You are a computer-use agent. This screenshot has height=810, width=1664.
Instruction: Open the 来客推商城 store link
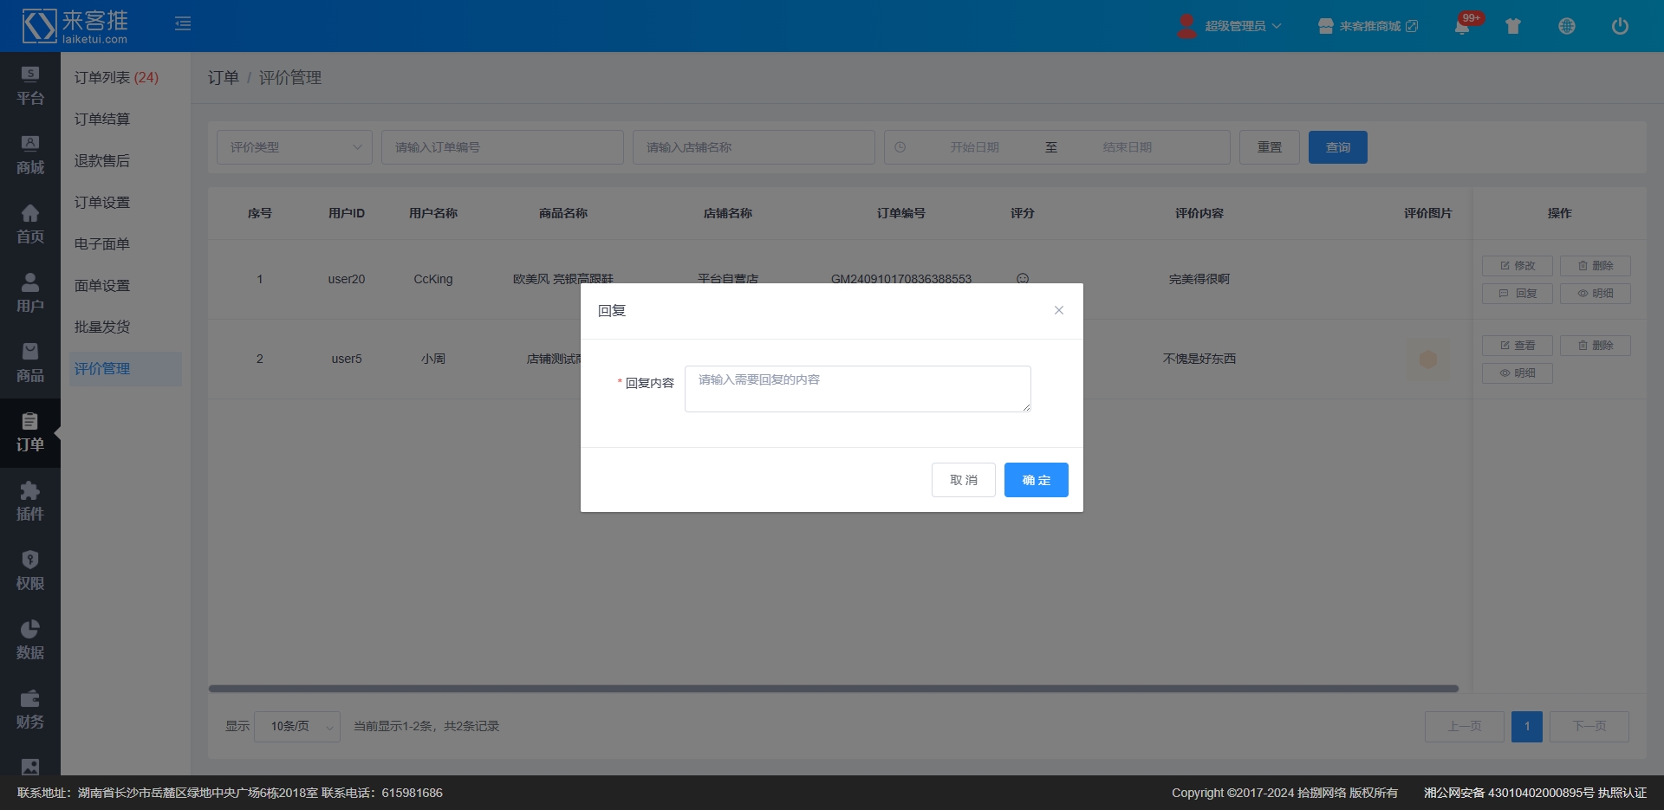point(1368,26)
